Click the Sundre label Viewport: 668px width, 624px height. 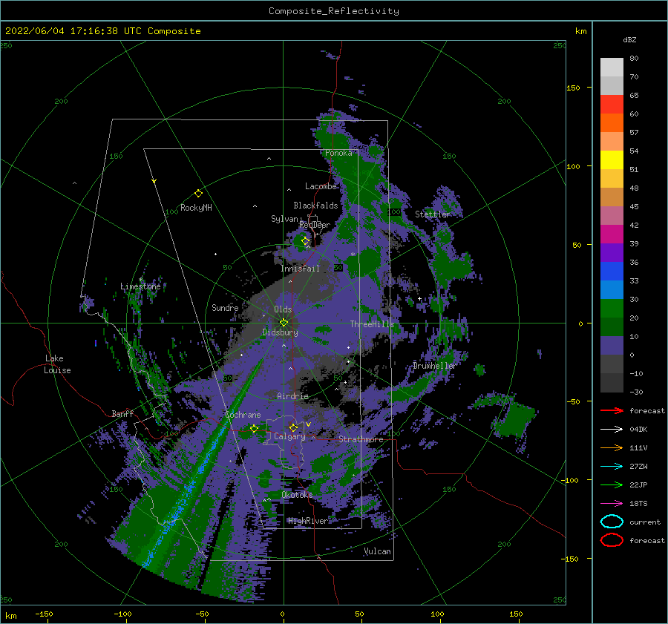coord(225,307)
